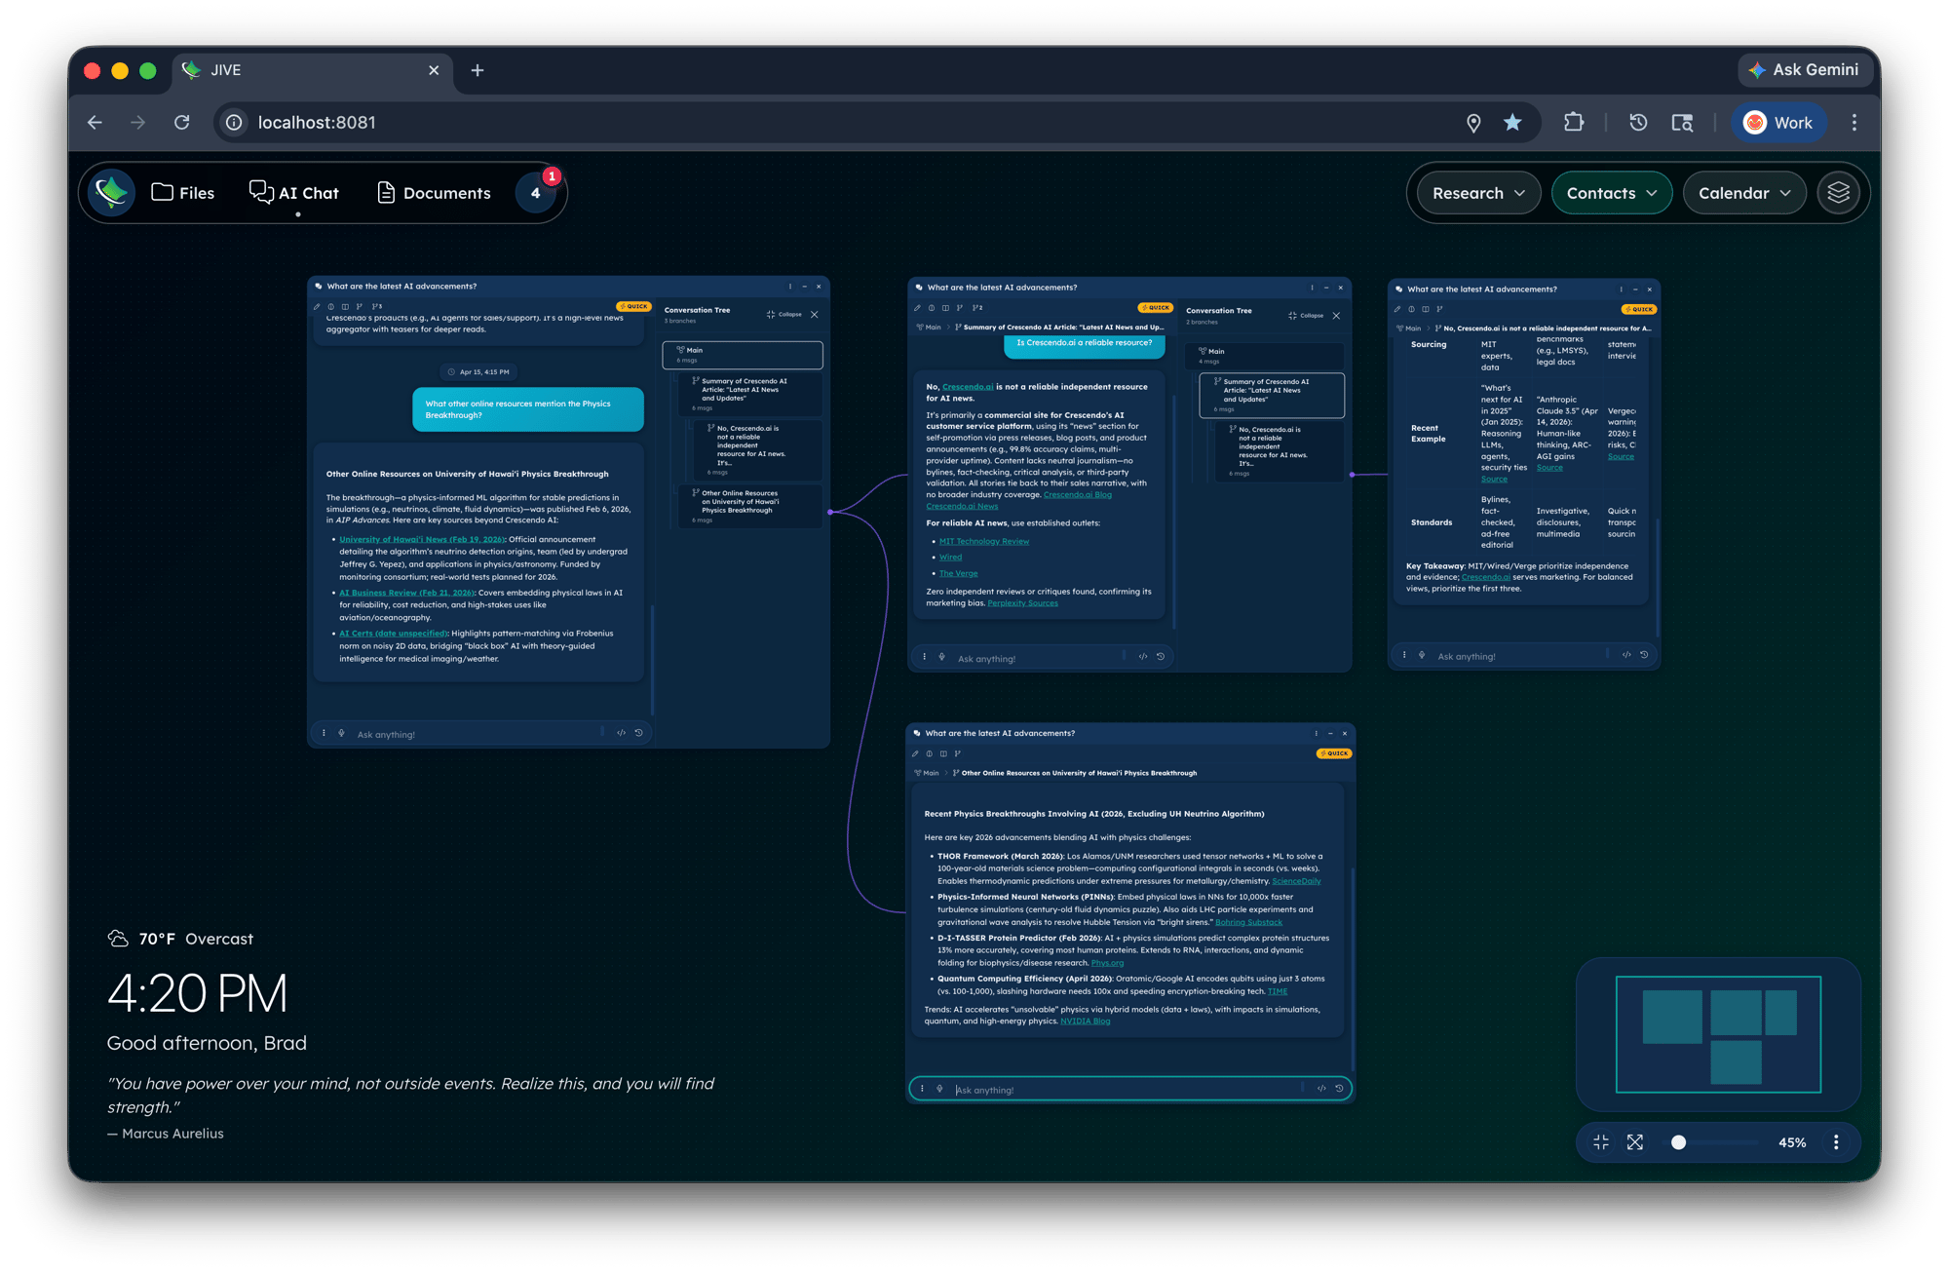This screenshot has height=1272, width=1949.
Task: Click the stacked layers icon in top-right nav
Action: 1838,193
